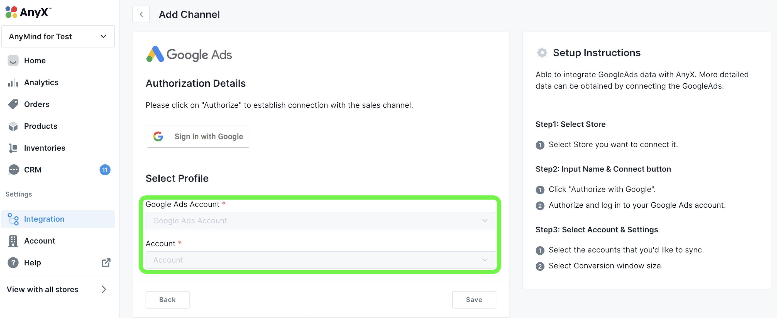Image resolution: width=777 pixels, height=318 pixels.
Task: Click the Account building icon
Action: pyautogui.click(x=13, y=241)
